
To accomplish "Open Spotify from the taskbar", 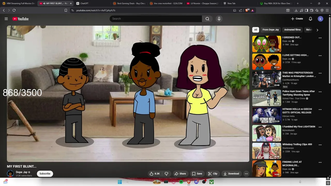I will [181, 182].
